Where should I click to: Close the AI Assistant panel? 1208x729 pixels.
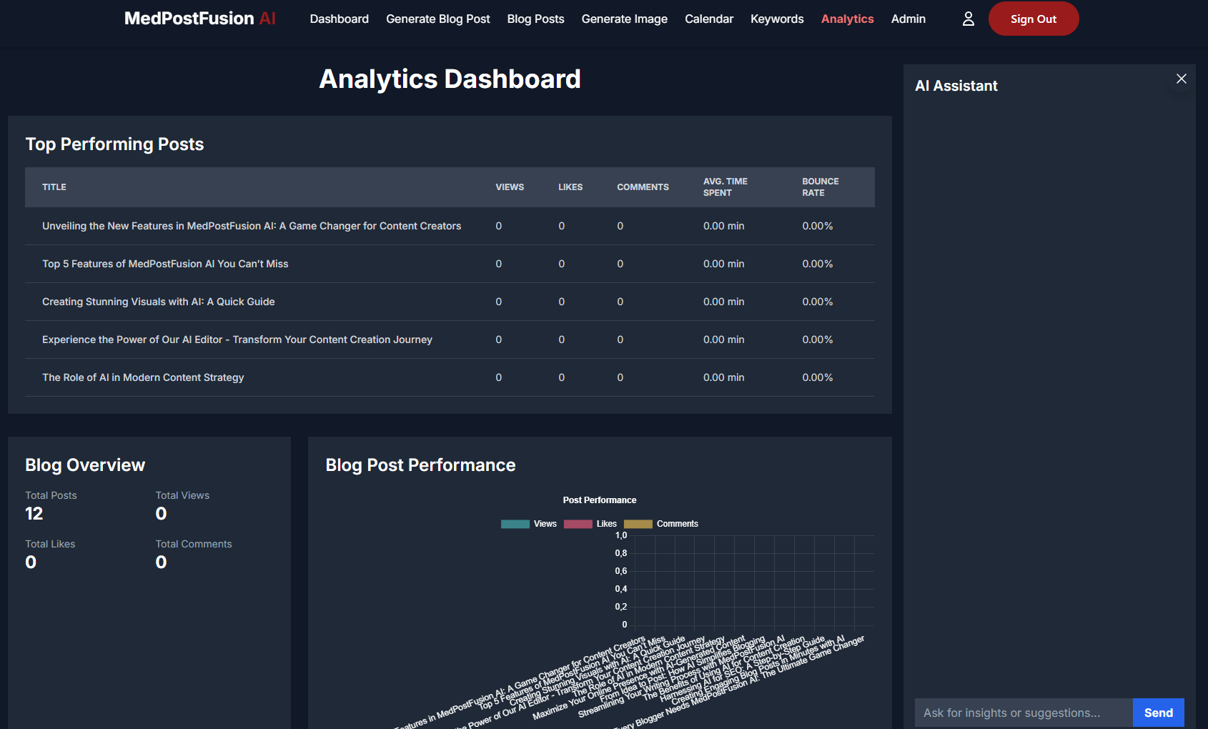(x=1181, y=79)
